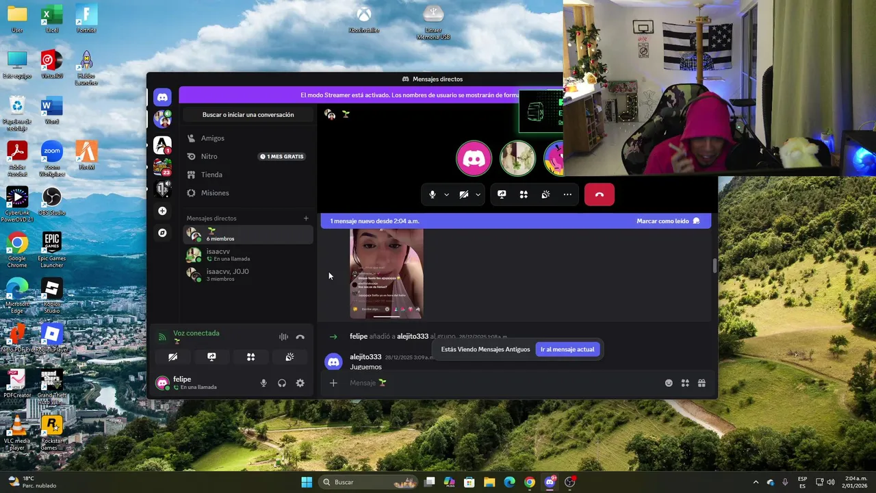The width and height of the screenshot is (876, 493).
Task: Jump with Ir al mensaje actual
Action: click(x=567, y=349)
